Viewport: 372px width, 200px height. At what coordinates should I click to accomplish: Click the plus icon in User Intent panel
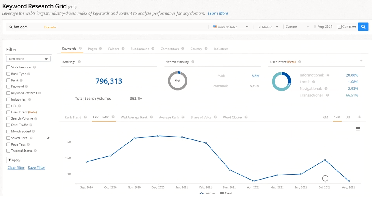pos(361,61)
